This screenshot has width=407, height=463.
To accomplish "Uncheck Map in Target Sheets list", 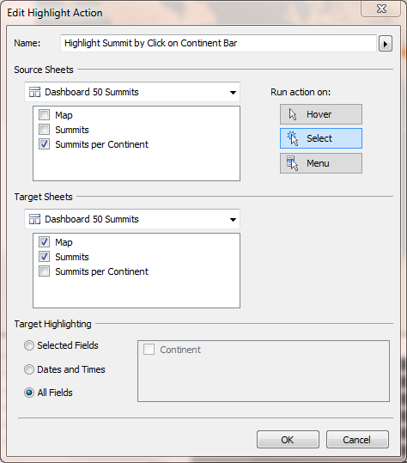I will point(45,242).
